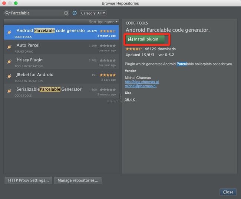Open the http://blog.charmas.pl vendor link

pyautogui.click(x=142, y=82)
